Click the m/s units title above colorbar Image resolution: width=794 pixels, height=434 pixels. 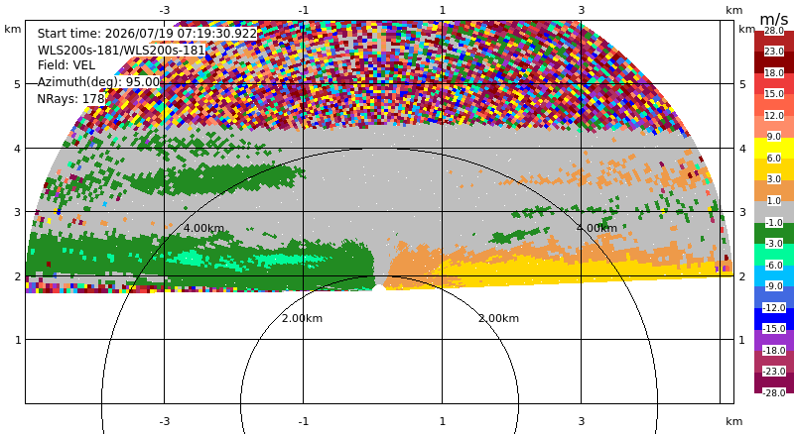coord(774,20)
